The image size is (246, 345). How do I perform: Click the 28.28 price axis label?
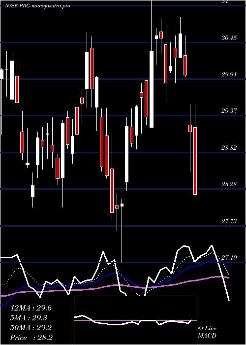coord(229,184)
